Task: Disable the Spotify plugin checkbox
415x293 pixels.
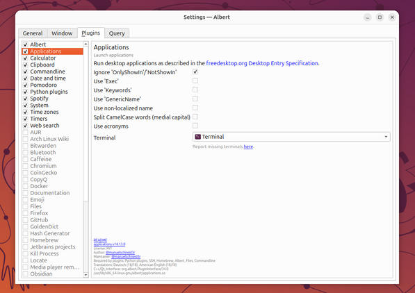Action: click(x=26, y=99)
